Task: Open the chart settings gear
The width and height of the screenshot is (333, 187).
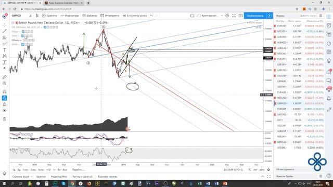Action: (227, 16)
